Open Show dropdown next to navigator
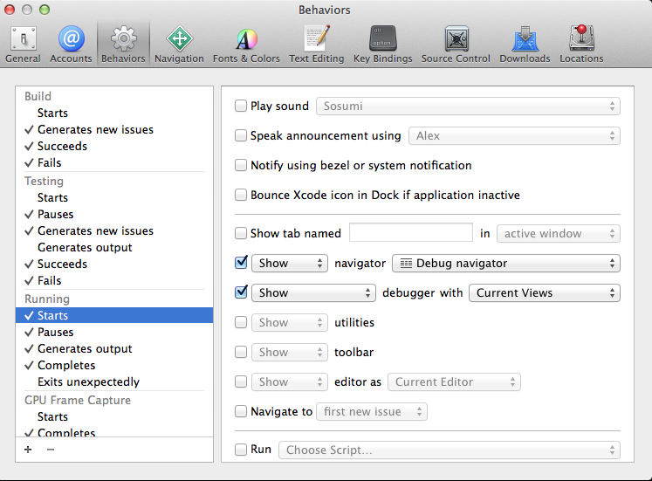The image size is (652, 481). pyautogui.click(x=290, y=263)
